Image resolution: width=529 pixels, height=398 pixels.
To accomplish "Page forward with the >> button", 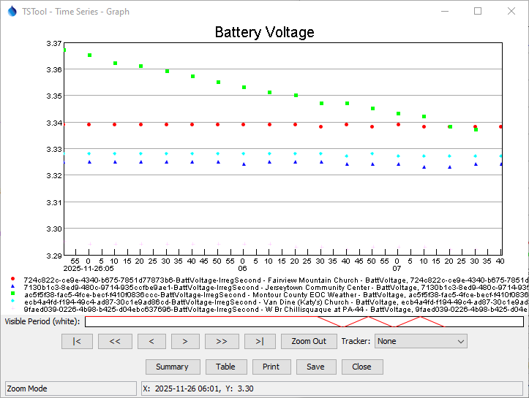I will pyautogui.click(x=222, y=341).
